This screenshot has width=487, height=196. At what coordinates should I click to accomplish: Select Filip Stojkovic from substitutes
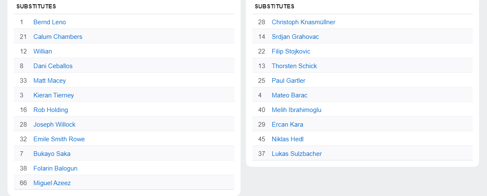(x=291, y=51)
